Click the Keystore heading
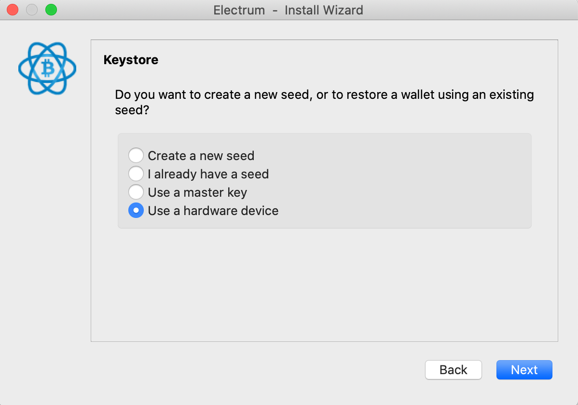578x405 pixels. coord(131,60)
